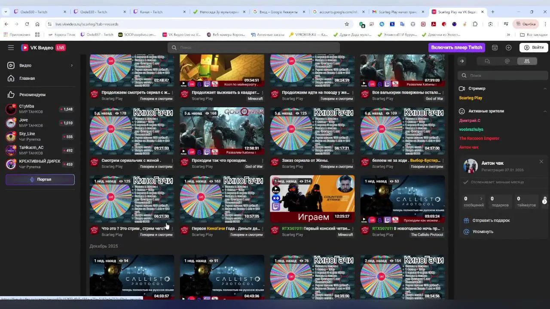Open the God of War 12:58:51 recording thumbnail
Screen dimensions: 550x309
222,131
